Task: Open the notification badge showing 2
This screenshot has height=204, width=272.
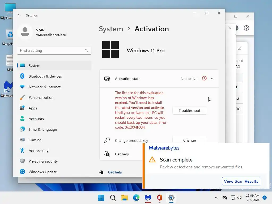Action: coord(265,198)
